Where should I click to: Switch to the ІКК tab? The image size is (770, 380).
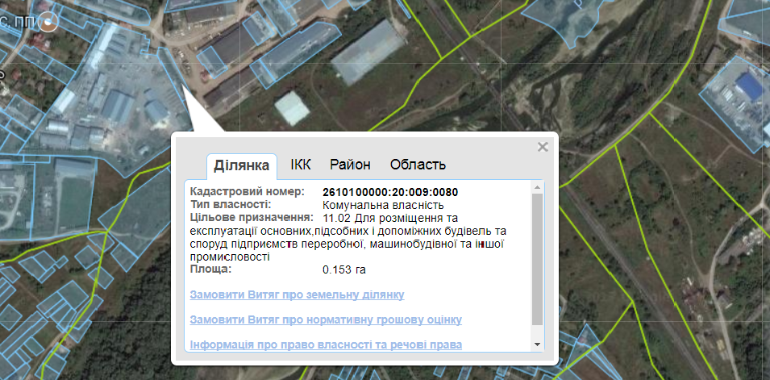(x=301, y=165)
